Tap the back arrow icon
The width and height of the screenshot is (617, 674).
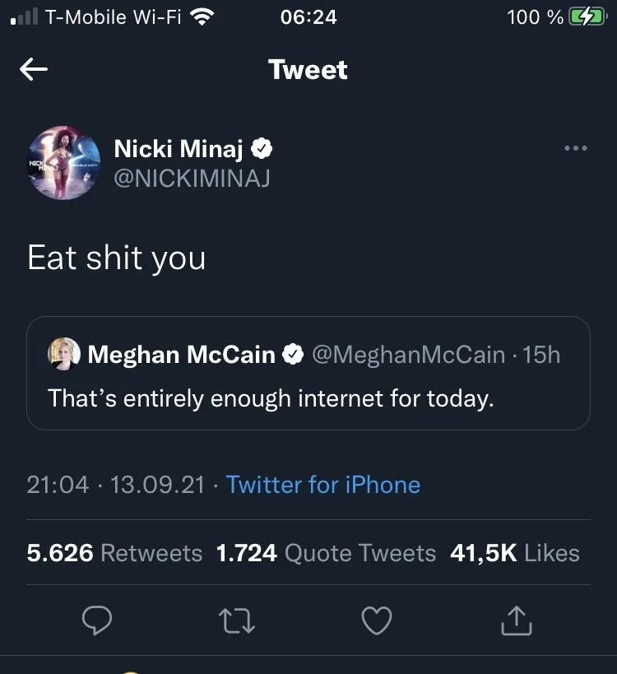(x=34, y=70)
